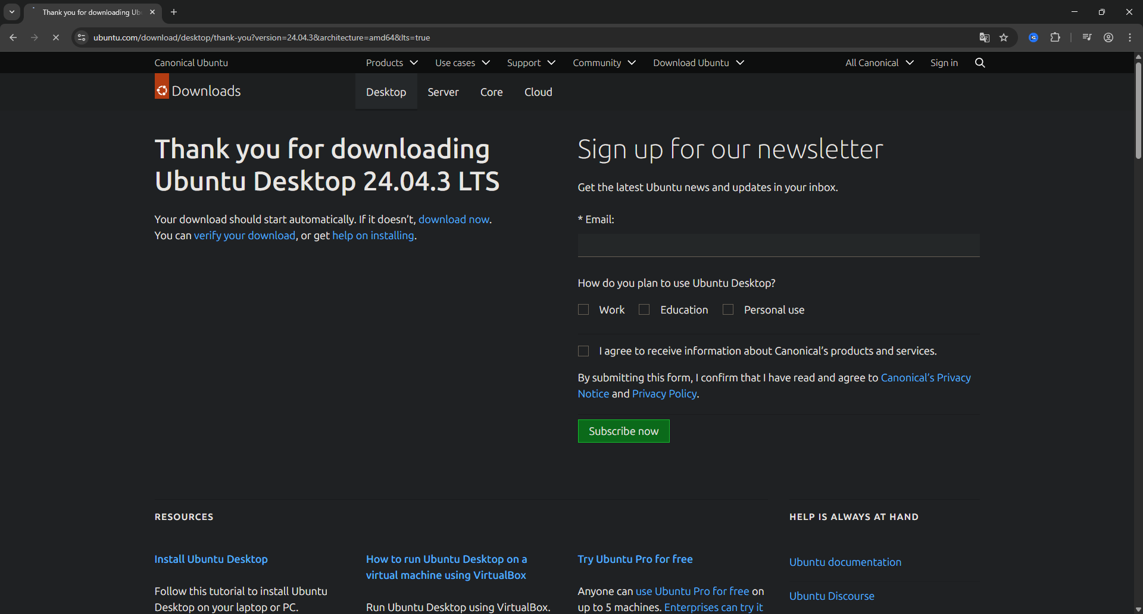Open the search on the Ubuntu site
Image resolution: width=1143 pixels, height=614 pixels.
[980, 62]
